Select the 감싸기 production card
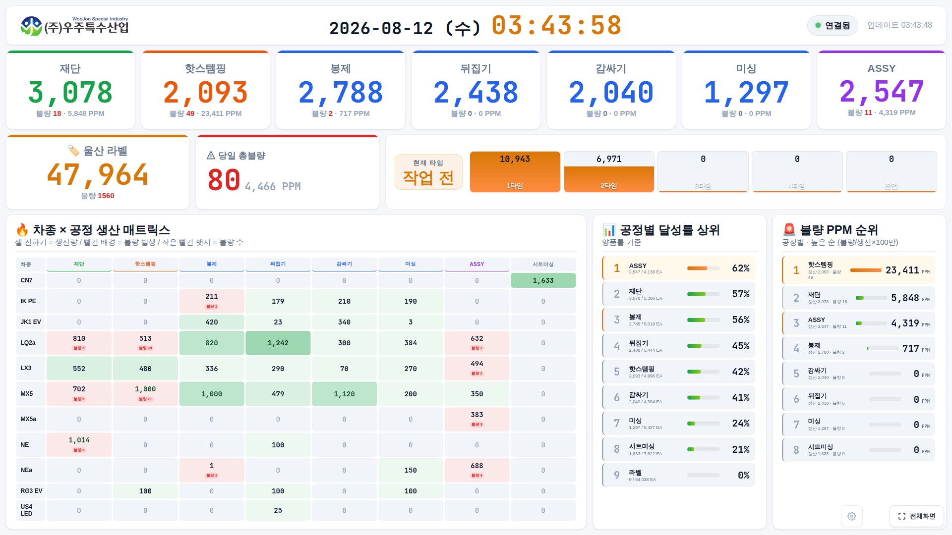Screen dimensions: 952x535 pyautogui.click(x=611, y=90)
